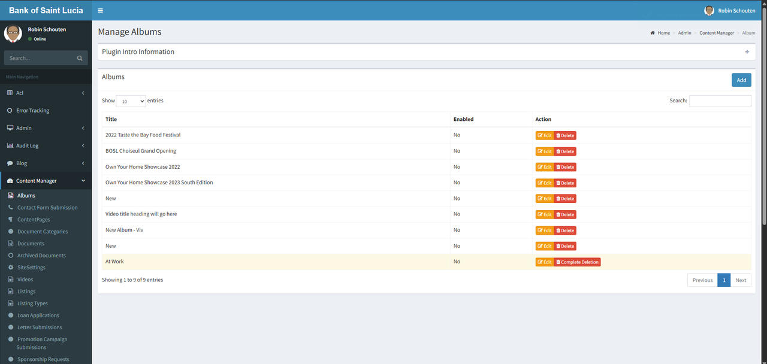Click the Acl table icon
The width and height of the screenshot is (767, 364).
pos(10,93)
